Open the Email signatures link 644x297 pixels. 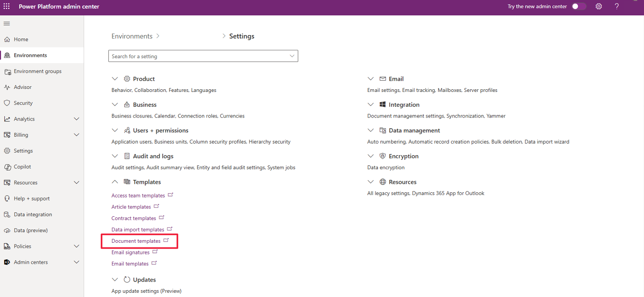coord(130,253)
